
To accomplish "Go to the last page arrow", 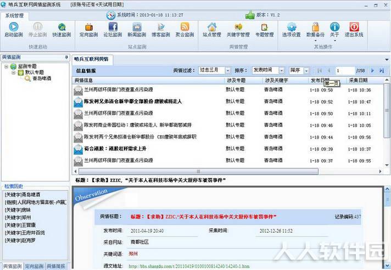I will (382, 71).
